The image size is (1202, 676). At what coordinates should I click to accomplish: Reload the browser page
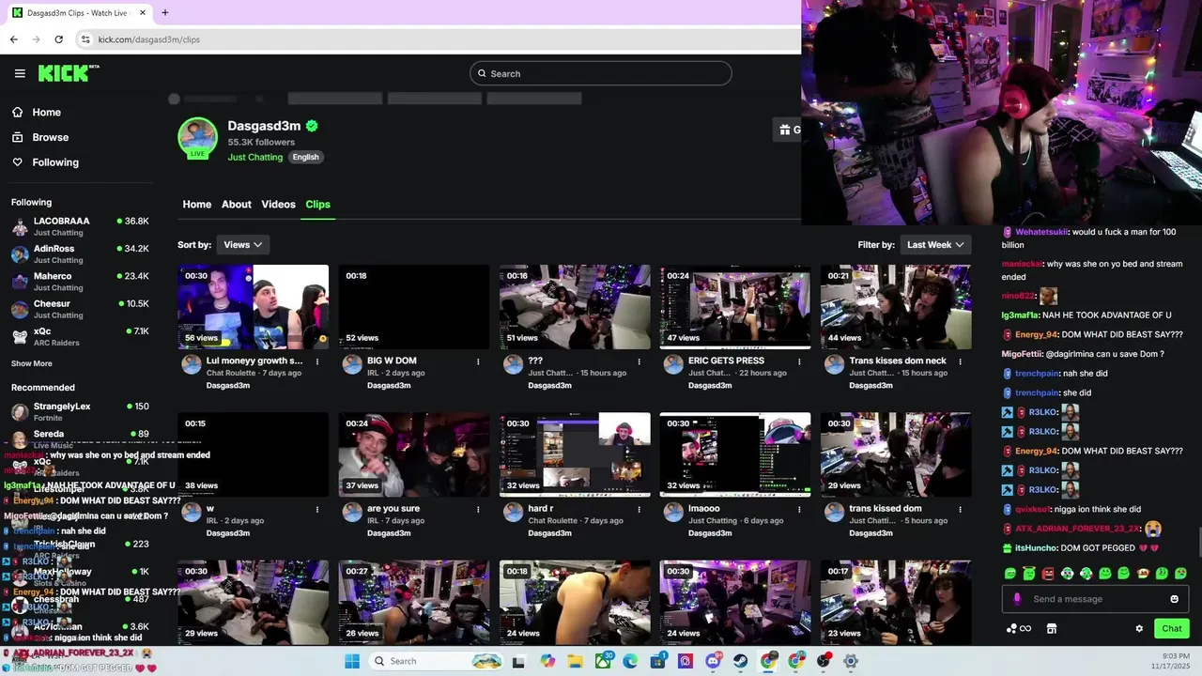coord(58,39)
